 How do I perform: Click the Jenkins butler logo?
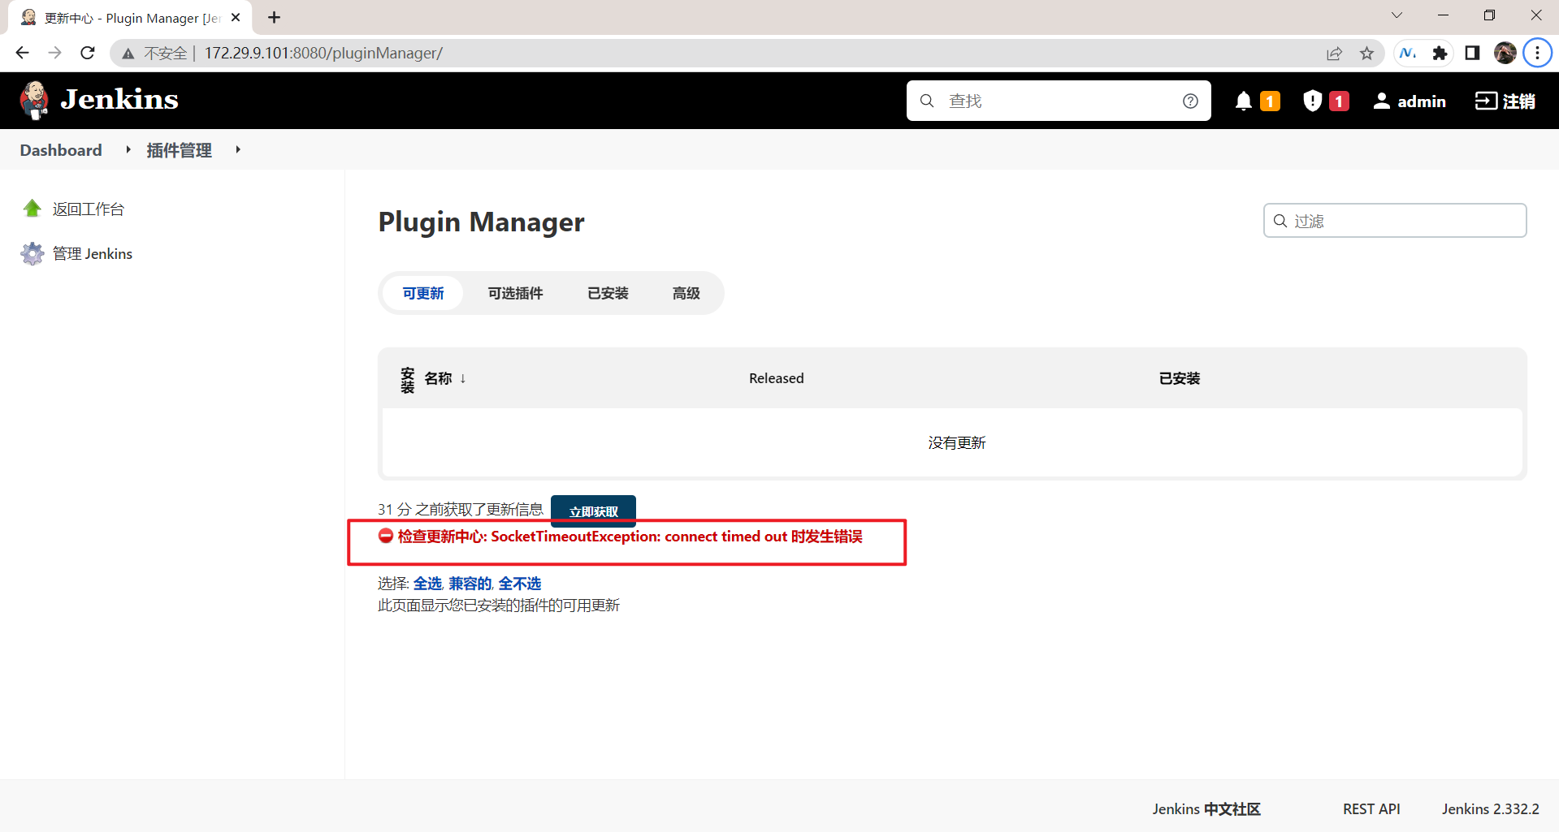coord(34,101)
